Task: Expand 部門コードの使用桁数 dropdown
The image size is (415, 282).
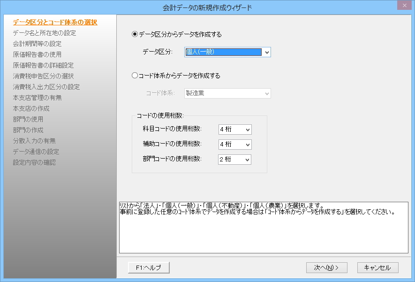Action: point(247,160)
